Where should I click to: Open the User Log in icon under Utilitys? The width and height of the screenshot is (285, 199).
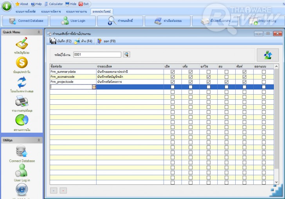click(x=22, y=170)
